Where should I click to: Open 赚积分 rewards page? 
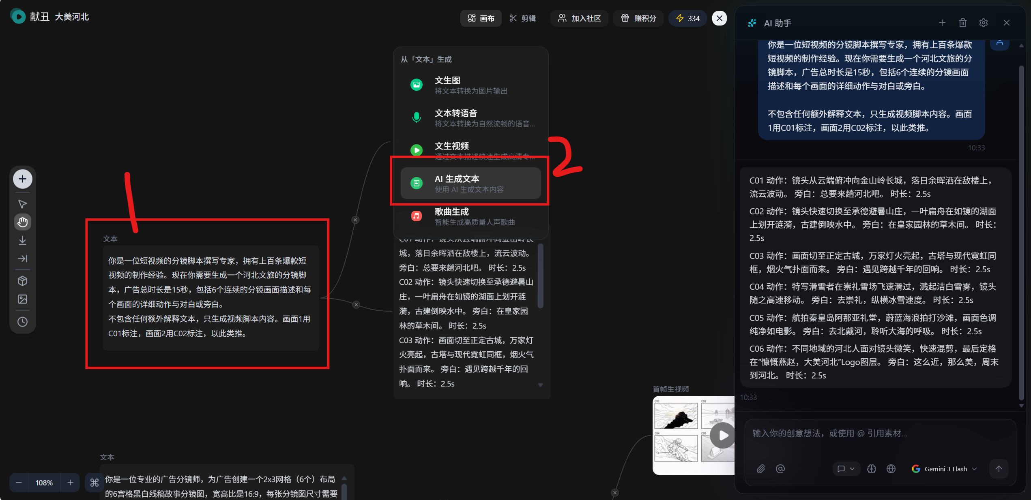click(638, 18)
